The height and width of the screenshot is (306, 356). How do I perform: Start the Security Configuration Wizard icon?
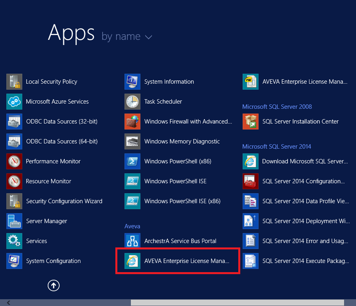tap(14, 201)
